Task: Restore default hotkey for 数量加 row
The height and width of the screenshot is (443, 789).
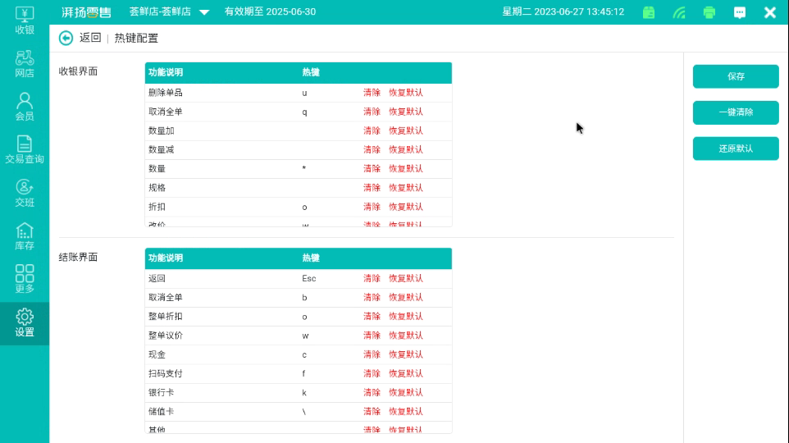Action: pyautogui.click(x=406, y=130)
